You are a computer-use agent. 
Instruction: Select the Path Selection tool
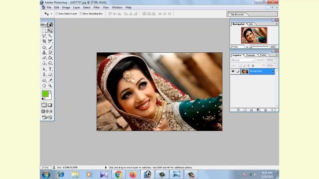[44, 69]
